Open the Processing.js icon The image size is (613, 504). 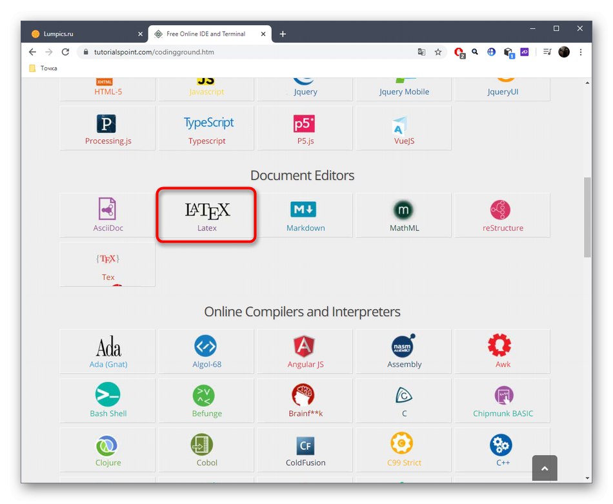(106, 123)
